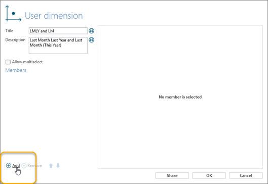
Task: Click into the Description text box
Action: coord(58,45)
